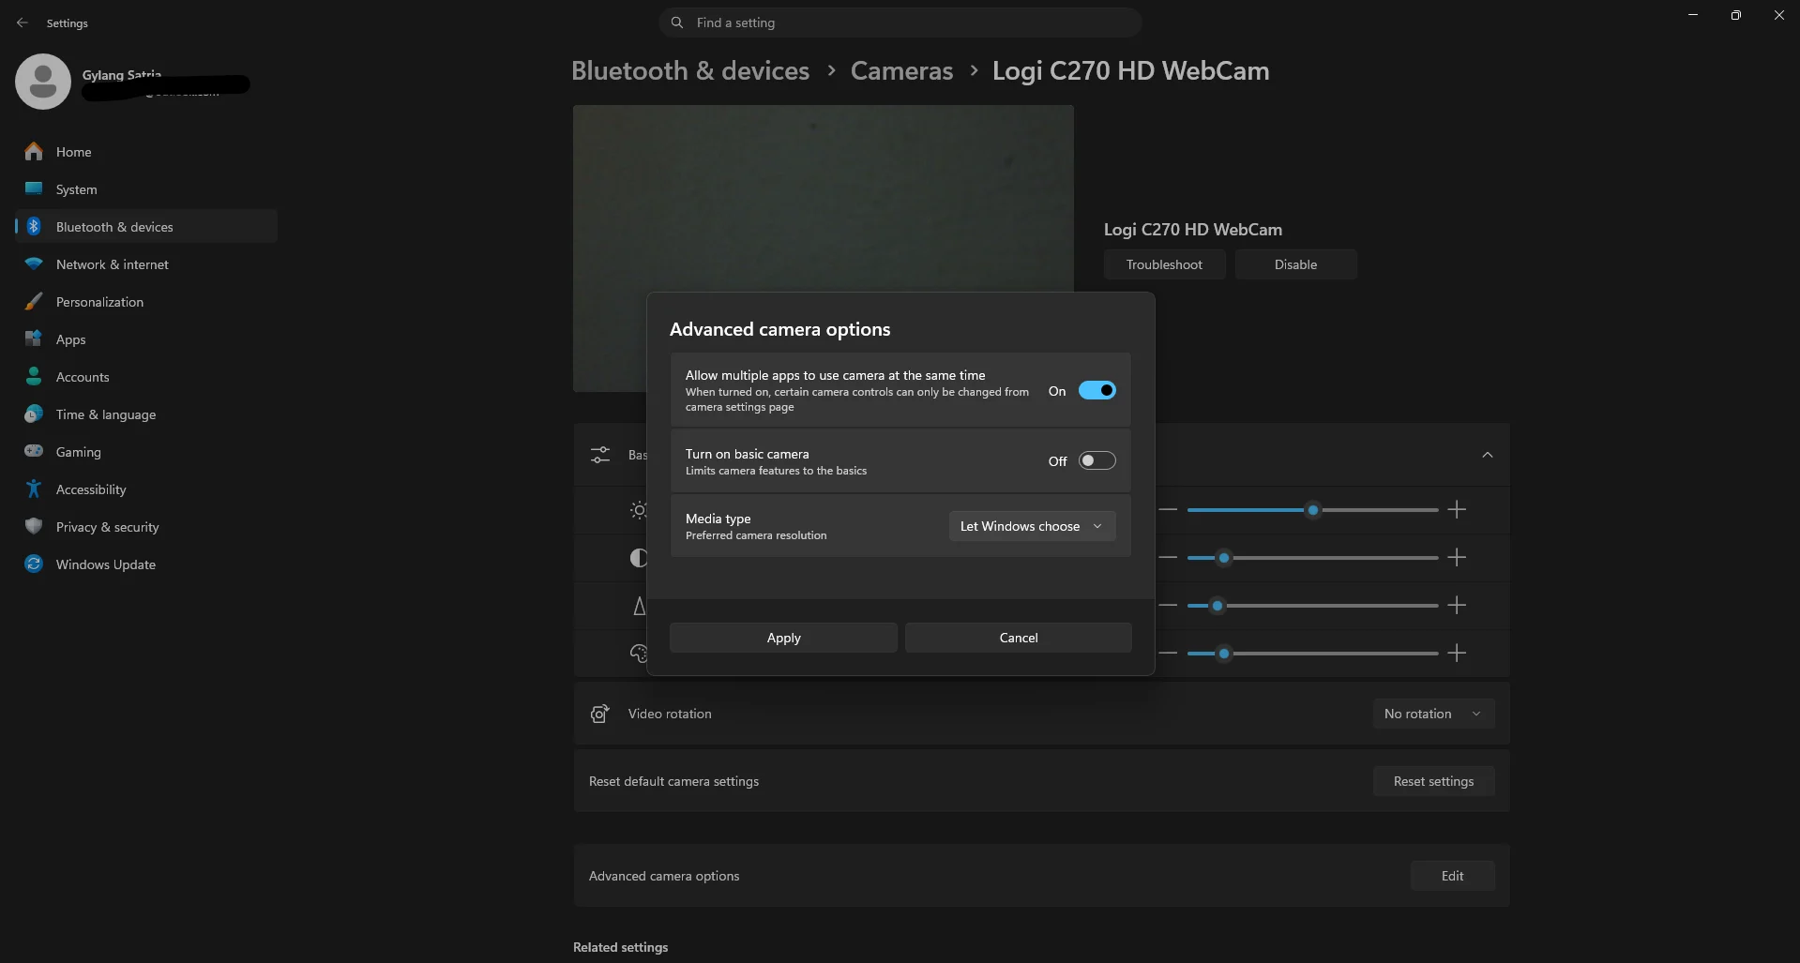This screenshot has height=963, width=1800.
Task: Click the saturation slider handle
Action: pos(1224,654)
